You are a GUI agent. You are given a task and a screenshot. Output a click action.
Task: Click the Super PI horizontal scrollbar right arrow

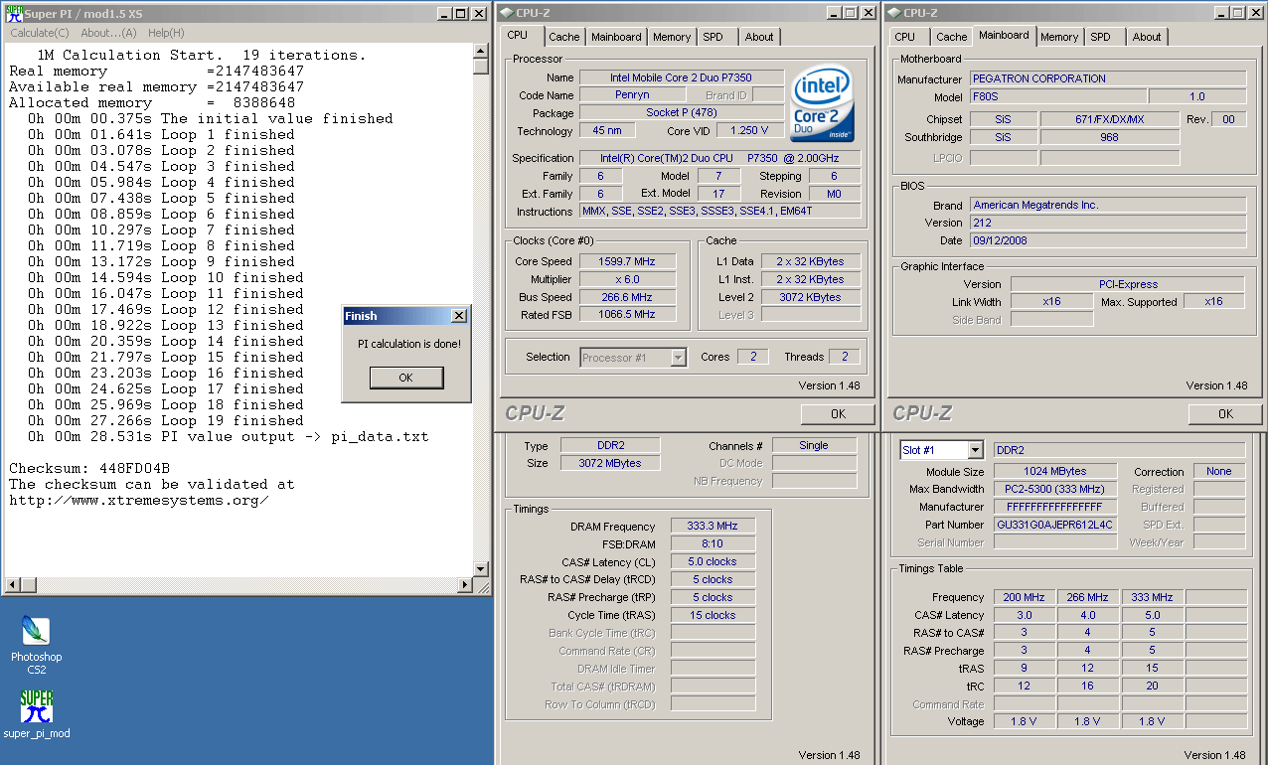(x=465, y=584)
